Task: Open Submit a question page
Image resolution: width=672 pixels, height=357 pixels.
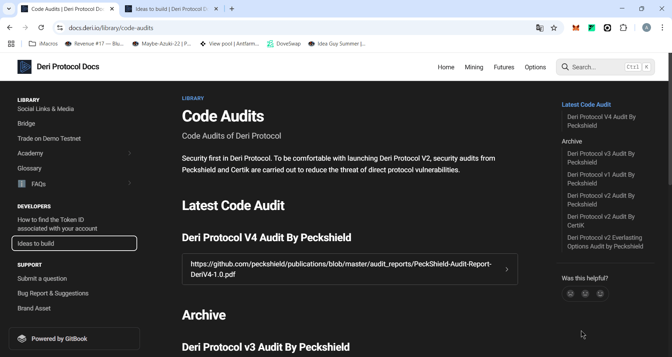Action: coord(42,279)
